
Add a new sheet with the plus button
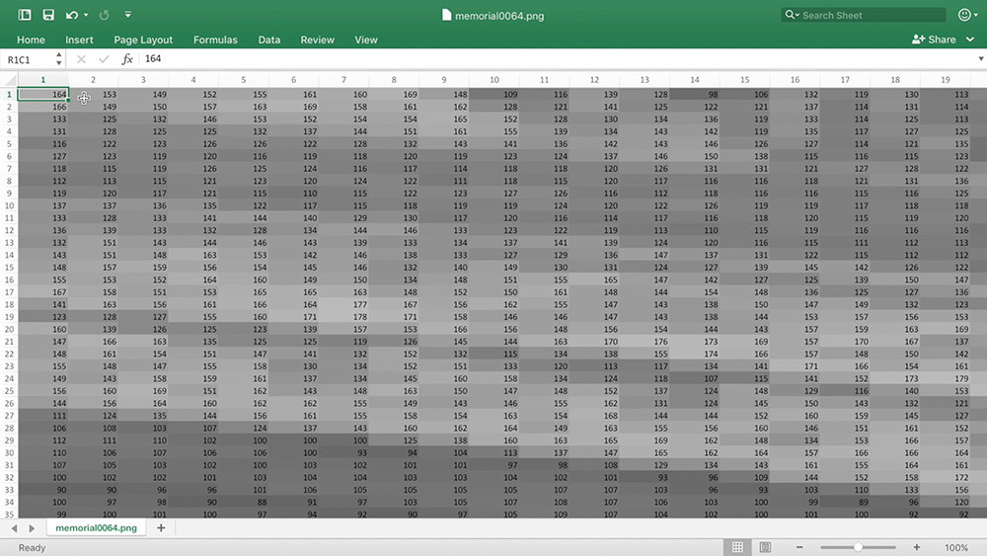[x=161, y=528]
